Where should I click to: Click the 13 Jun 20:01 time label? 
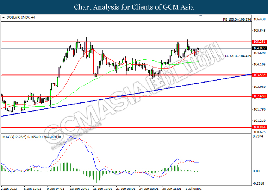tap(79, 189)
